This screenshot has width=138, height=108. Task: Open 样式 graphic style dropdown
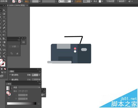102,1
